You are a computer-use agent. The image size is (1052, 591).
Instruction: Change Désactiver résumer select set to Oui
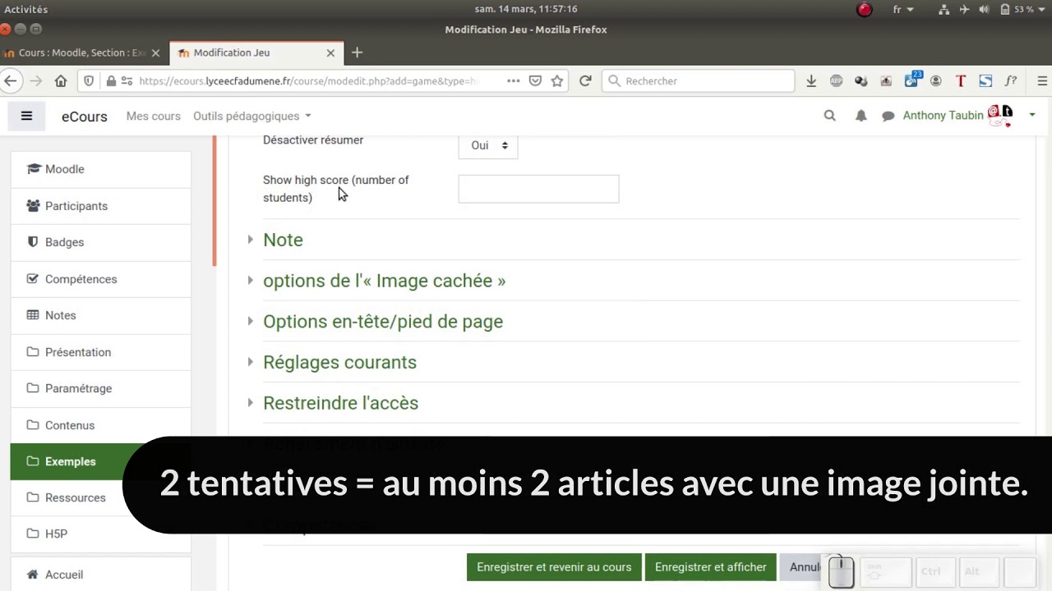click(488, 145)
